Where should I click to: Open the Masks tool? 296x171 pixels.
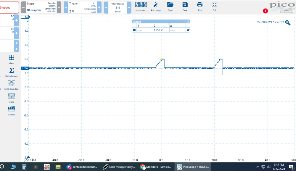point(12,98)
